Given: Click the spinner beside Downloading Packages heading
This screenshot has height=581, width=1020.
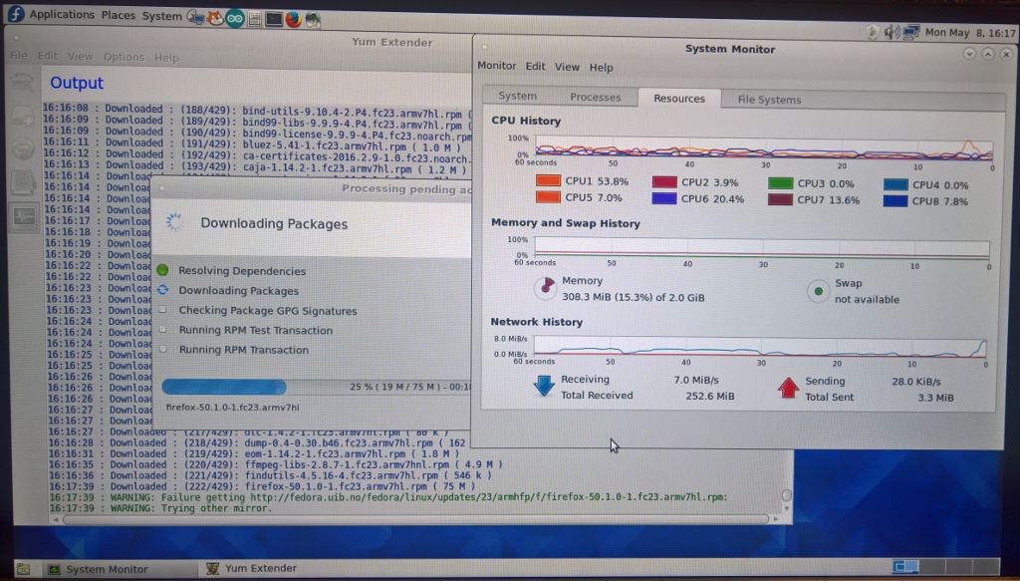Looking at the screenshot, I should [174, 222].
